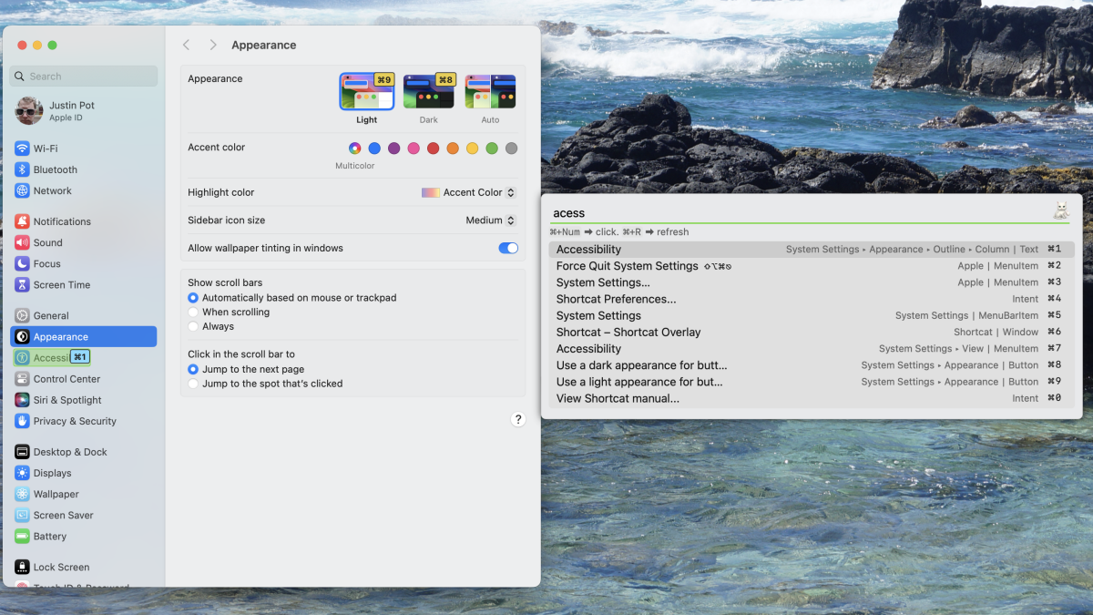The image size is (1093, 615).
Task: Pick the pink accent color
Action: [414, 148]
